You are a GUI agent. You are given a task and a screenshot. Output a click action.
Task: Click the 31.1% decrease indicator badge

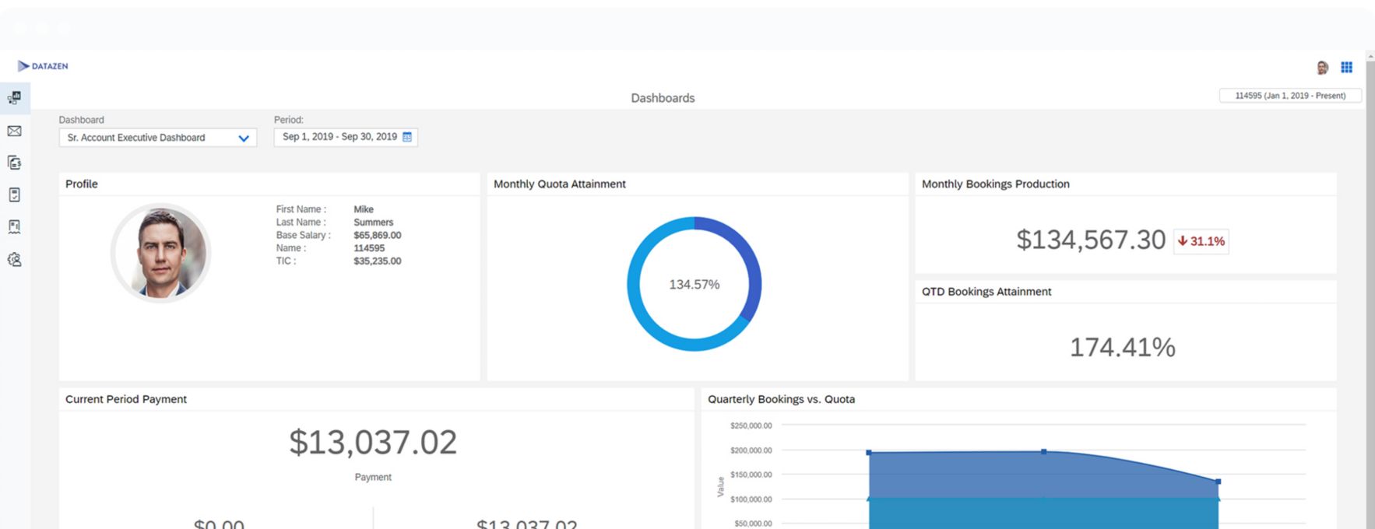(1201, 241)
